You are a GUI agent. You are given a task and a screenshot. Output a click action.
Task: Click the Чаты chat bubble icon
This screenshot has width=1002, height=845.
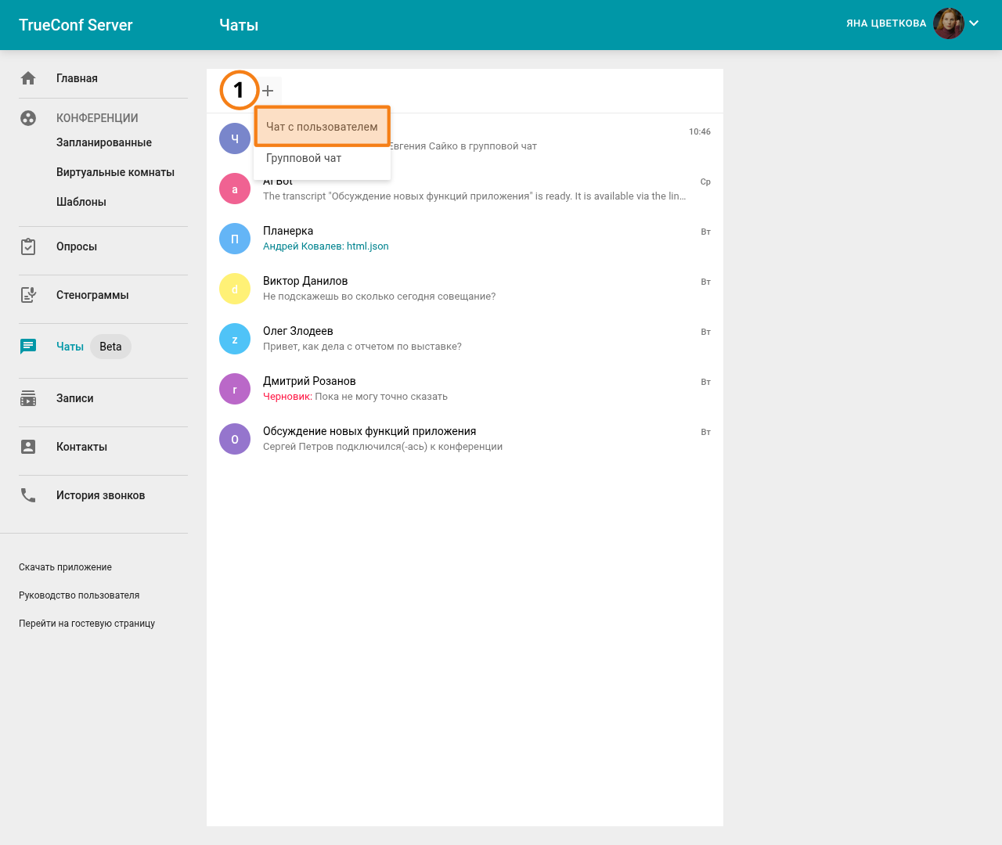28,347
